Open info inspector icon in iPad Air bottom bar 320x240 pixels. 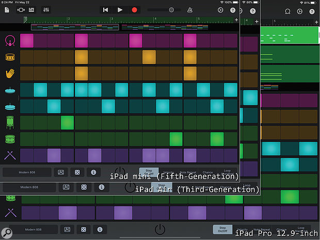102,187
